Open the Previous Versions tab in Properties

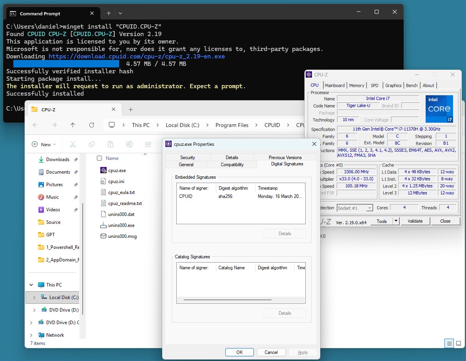pos(285,158)
